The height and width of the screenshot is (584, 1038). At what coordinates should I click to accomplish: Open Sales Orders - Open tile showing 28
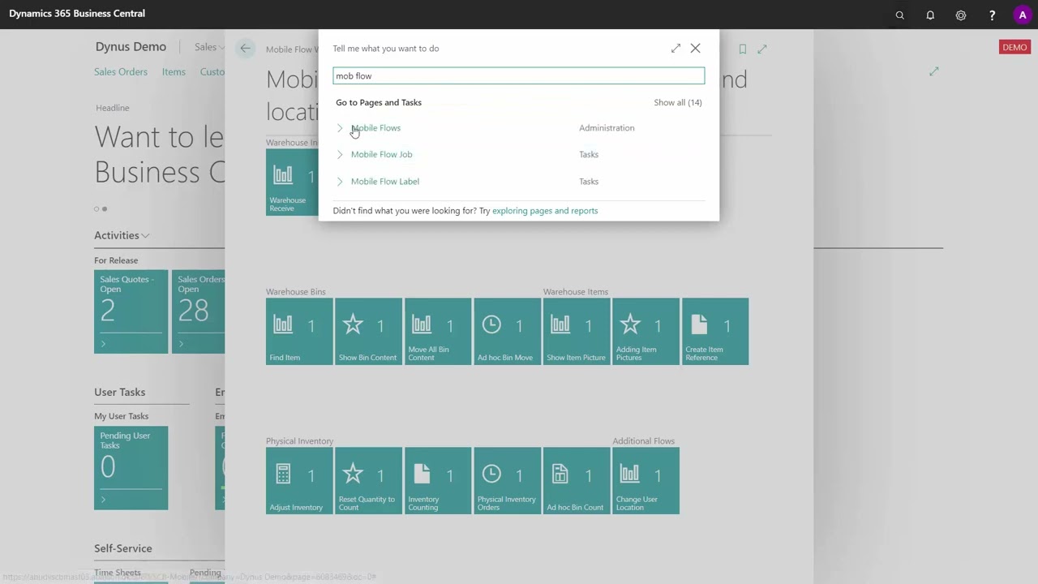tap(199, 311)
